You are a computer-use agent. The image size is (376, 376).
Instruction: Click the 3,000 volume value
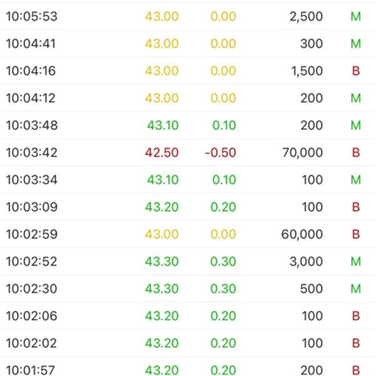[306, 261]
